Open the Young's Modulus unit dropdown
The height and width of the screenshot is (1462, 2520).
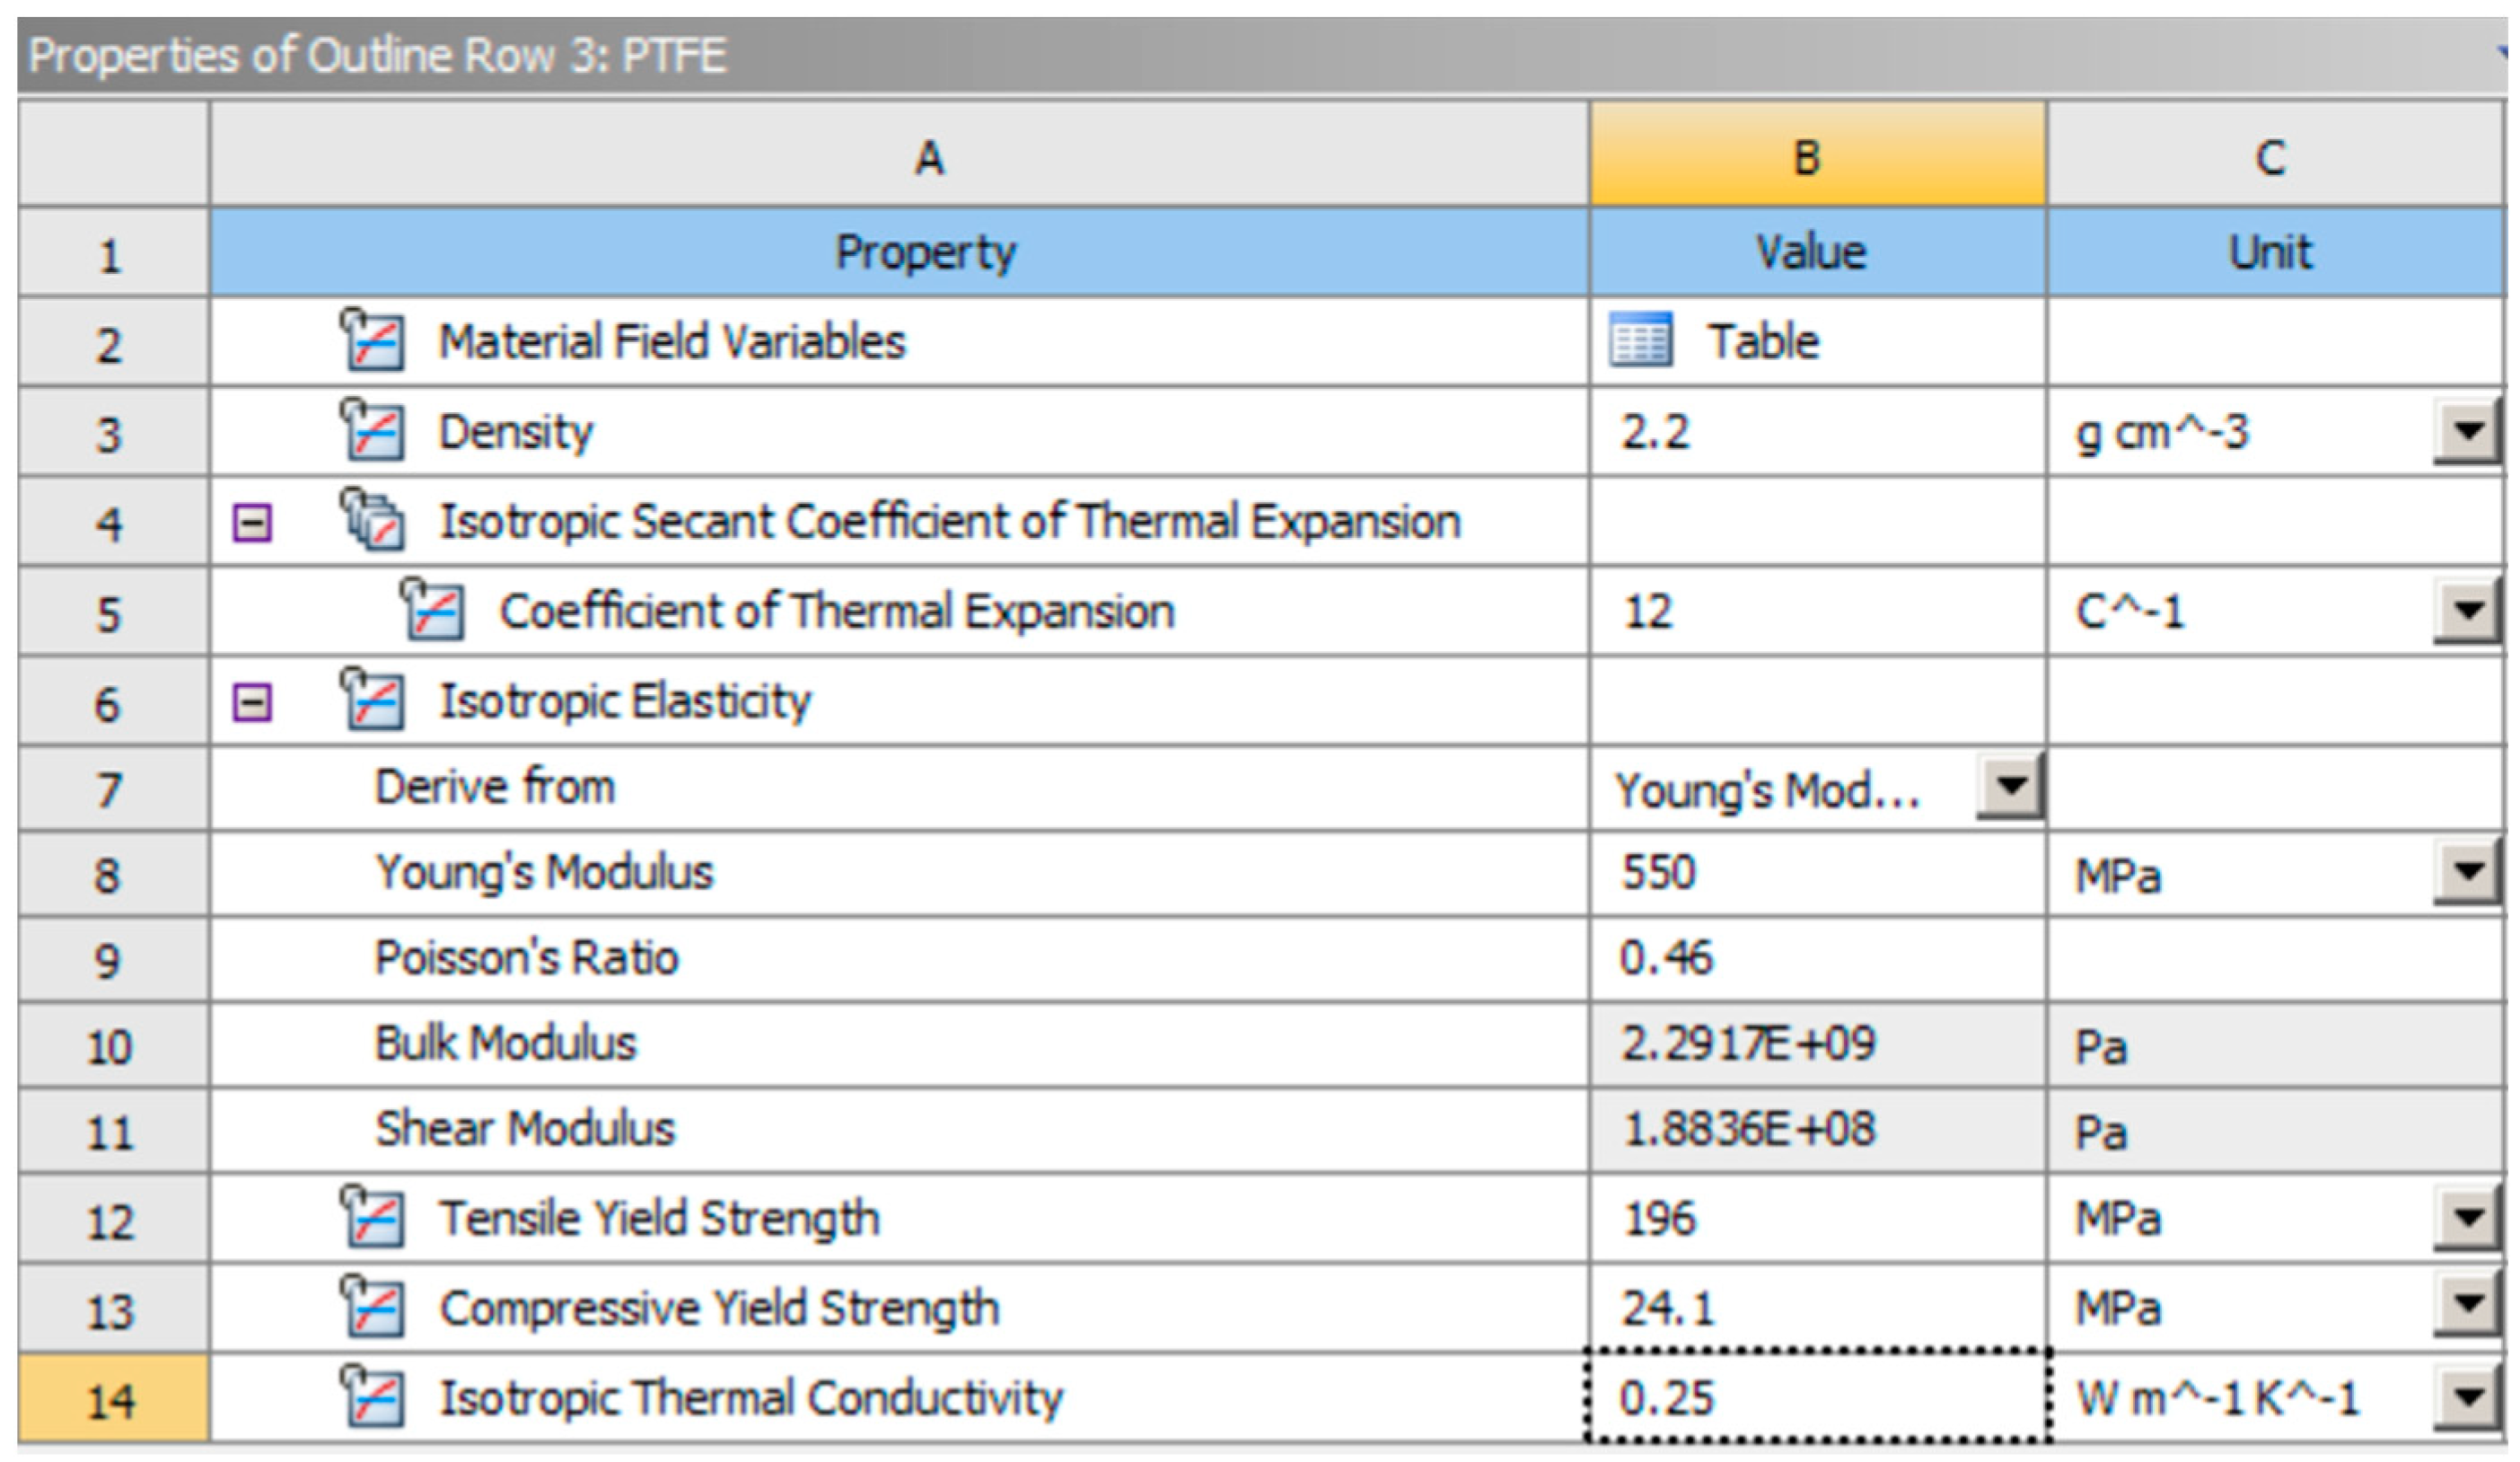[x=2468, y=873]
